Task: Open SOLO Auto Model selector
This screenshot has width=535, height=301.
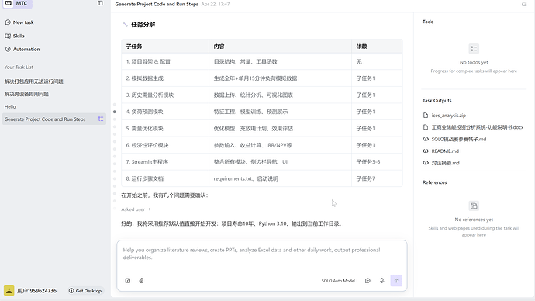Action: [338, 281]
